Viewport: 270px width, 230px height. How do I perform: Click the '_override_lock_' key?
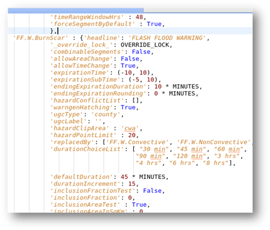81,45
